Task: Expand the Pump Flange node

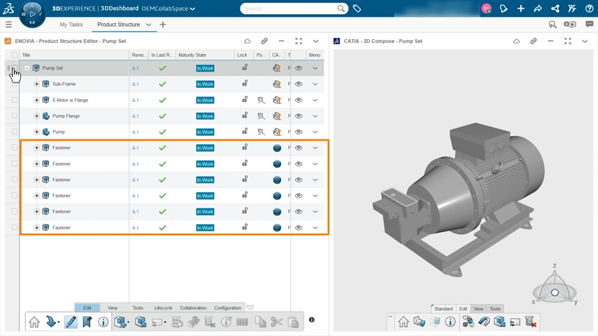Action: point(37,116)
